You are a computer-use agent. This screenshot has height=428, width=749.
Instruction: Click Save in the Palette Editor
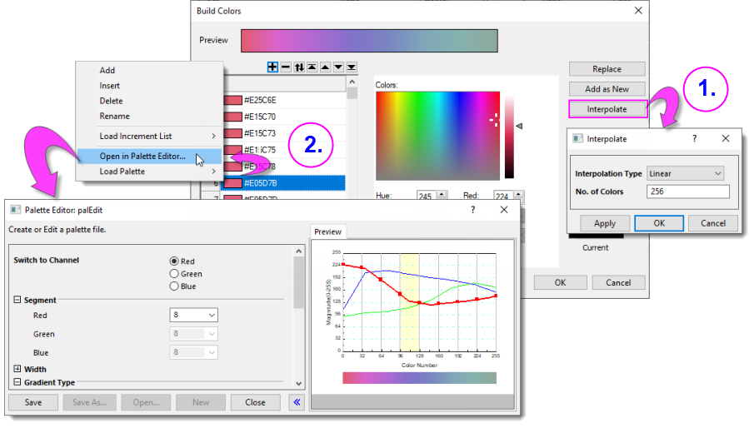coord(33,402)
